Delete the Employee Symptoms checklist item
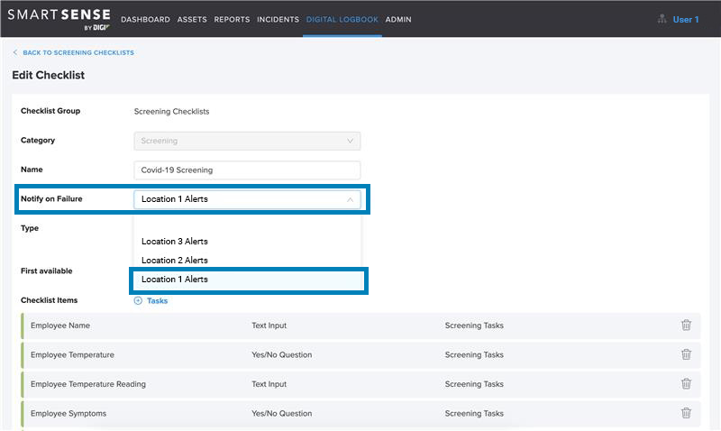The width and height of the screenshot is (721, 431). tap(686, 413)
